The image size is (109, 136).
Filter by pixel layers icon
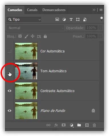tap(57, 20)
